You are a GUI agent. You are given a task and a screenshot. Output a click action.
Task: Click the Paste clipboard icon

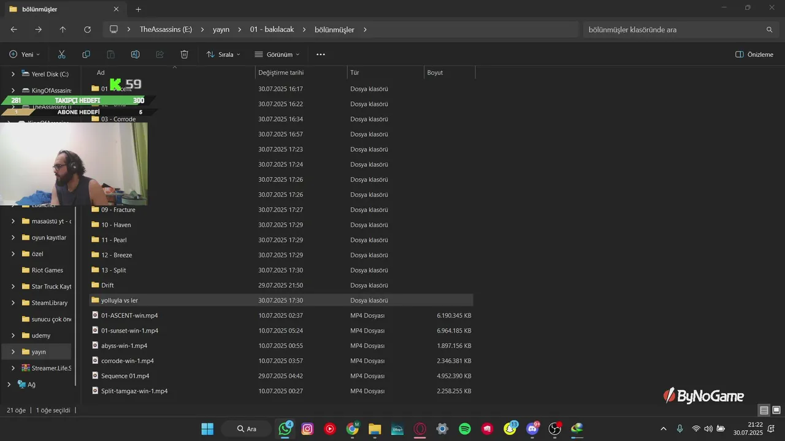[x=110, y=55]
